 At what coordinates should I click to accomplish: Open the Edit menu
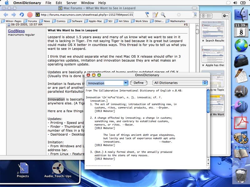pyautogui.click(x=59, y=3)
